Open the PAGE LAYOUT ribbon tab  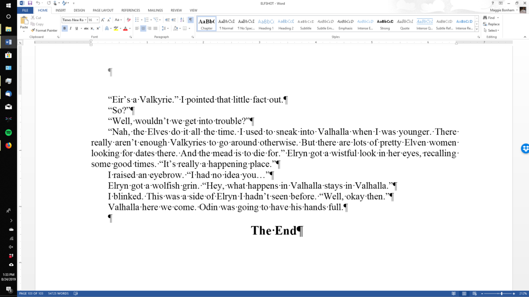(x=103, y=10)
